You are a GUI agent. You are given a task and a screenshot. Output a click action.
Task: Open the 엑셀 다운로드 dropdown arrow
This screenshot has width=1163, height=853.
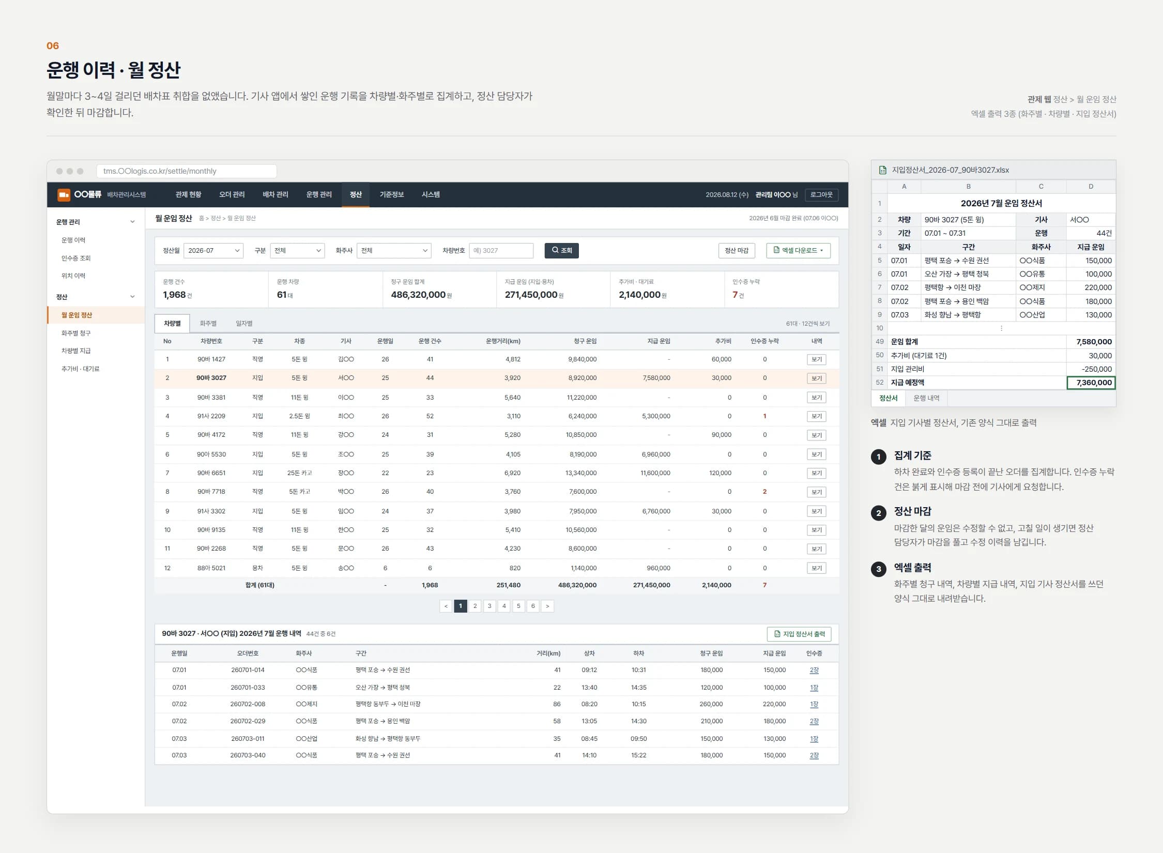pos(822,251)
